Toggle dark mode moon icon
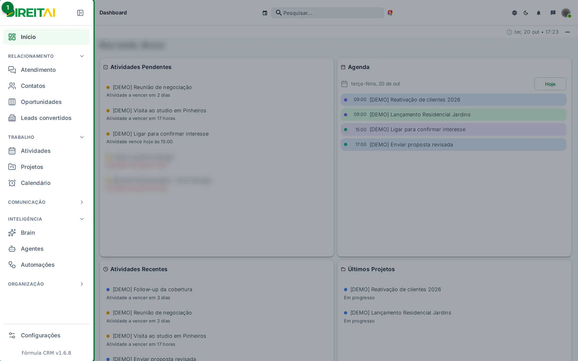Screen dimensions: 578x361 pyautogui.click(x=526, y=13)
